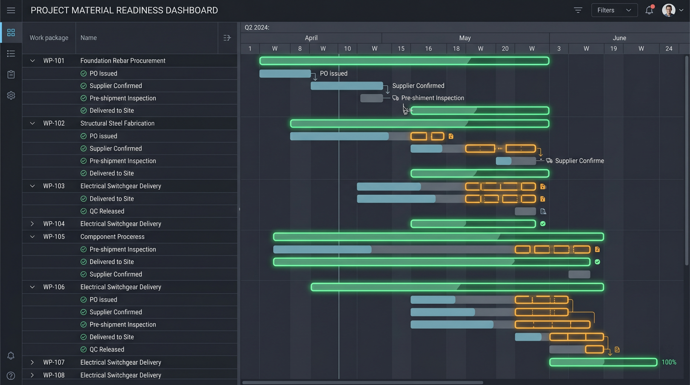The image size is (690, 385).
Task: Select the WP-107 progress bar
Action: click(603, 362)
